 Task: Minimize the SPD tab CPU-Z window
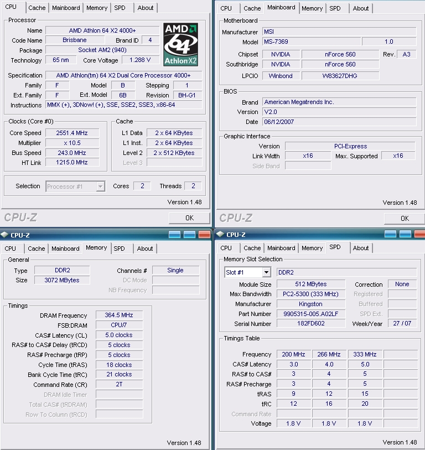(390, 234)
